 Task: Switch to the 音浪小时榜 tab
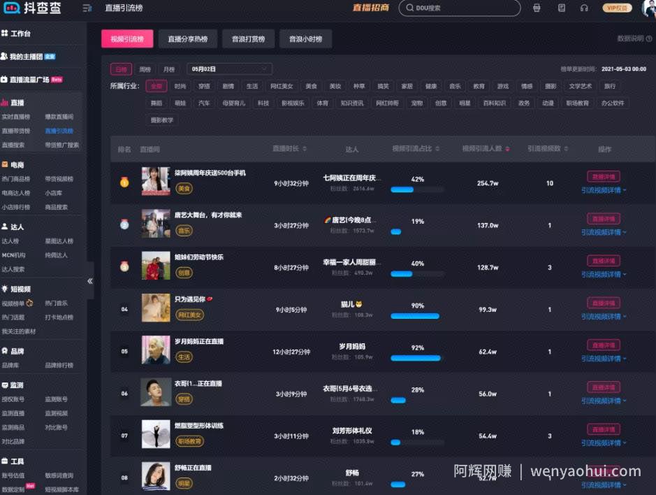305,39
